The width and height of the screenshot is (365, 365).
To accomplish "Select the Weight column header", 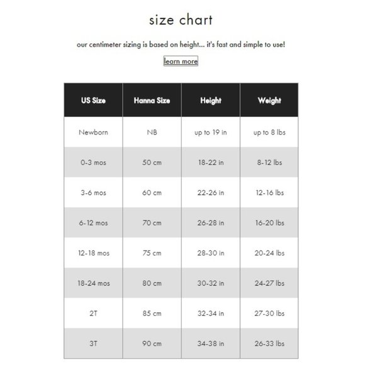I will (x=269, y=100).
